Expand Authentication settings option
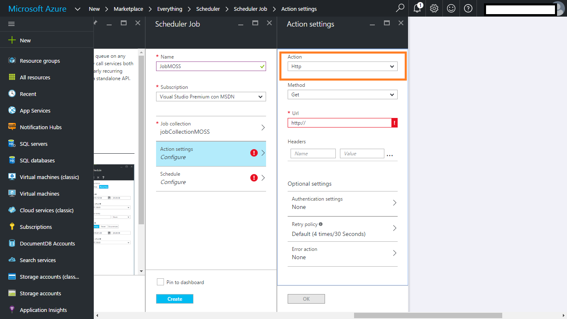The height and width of the screenshot is (319, 567). (x=342, y=203)
